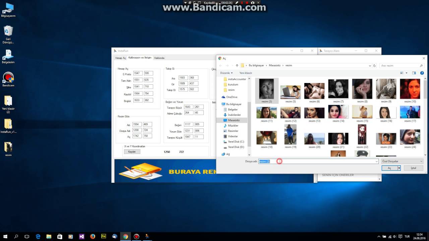Click the İptal button
This screenshot has height=241, width=429.
[414, 168]
